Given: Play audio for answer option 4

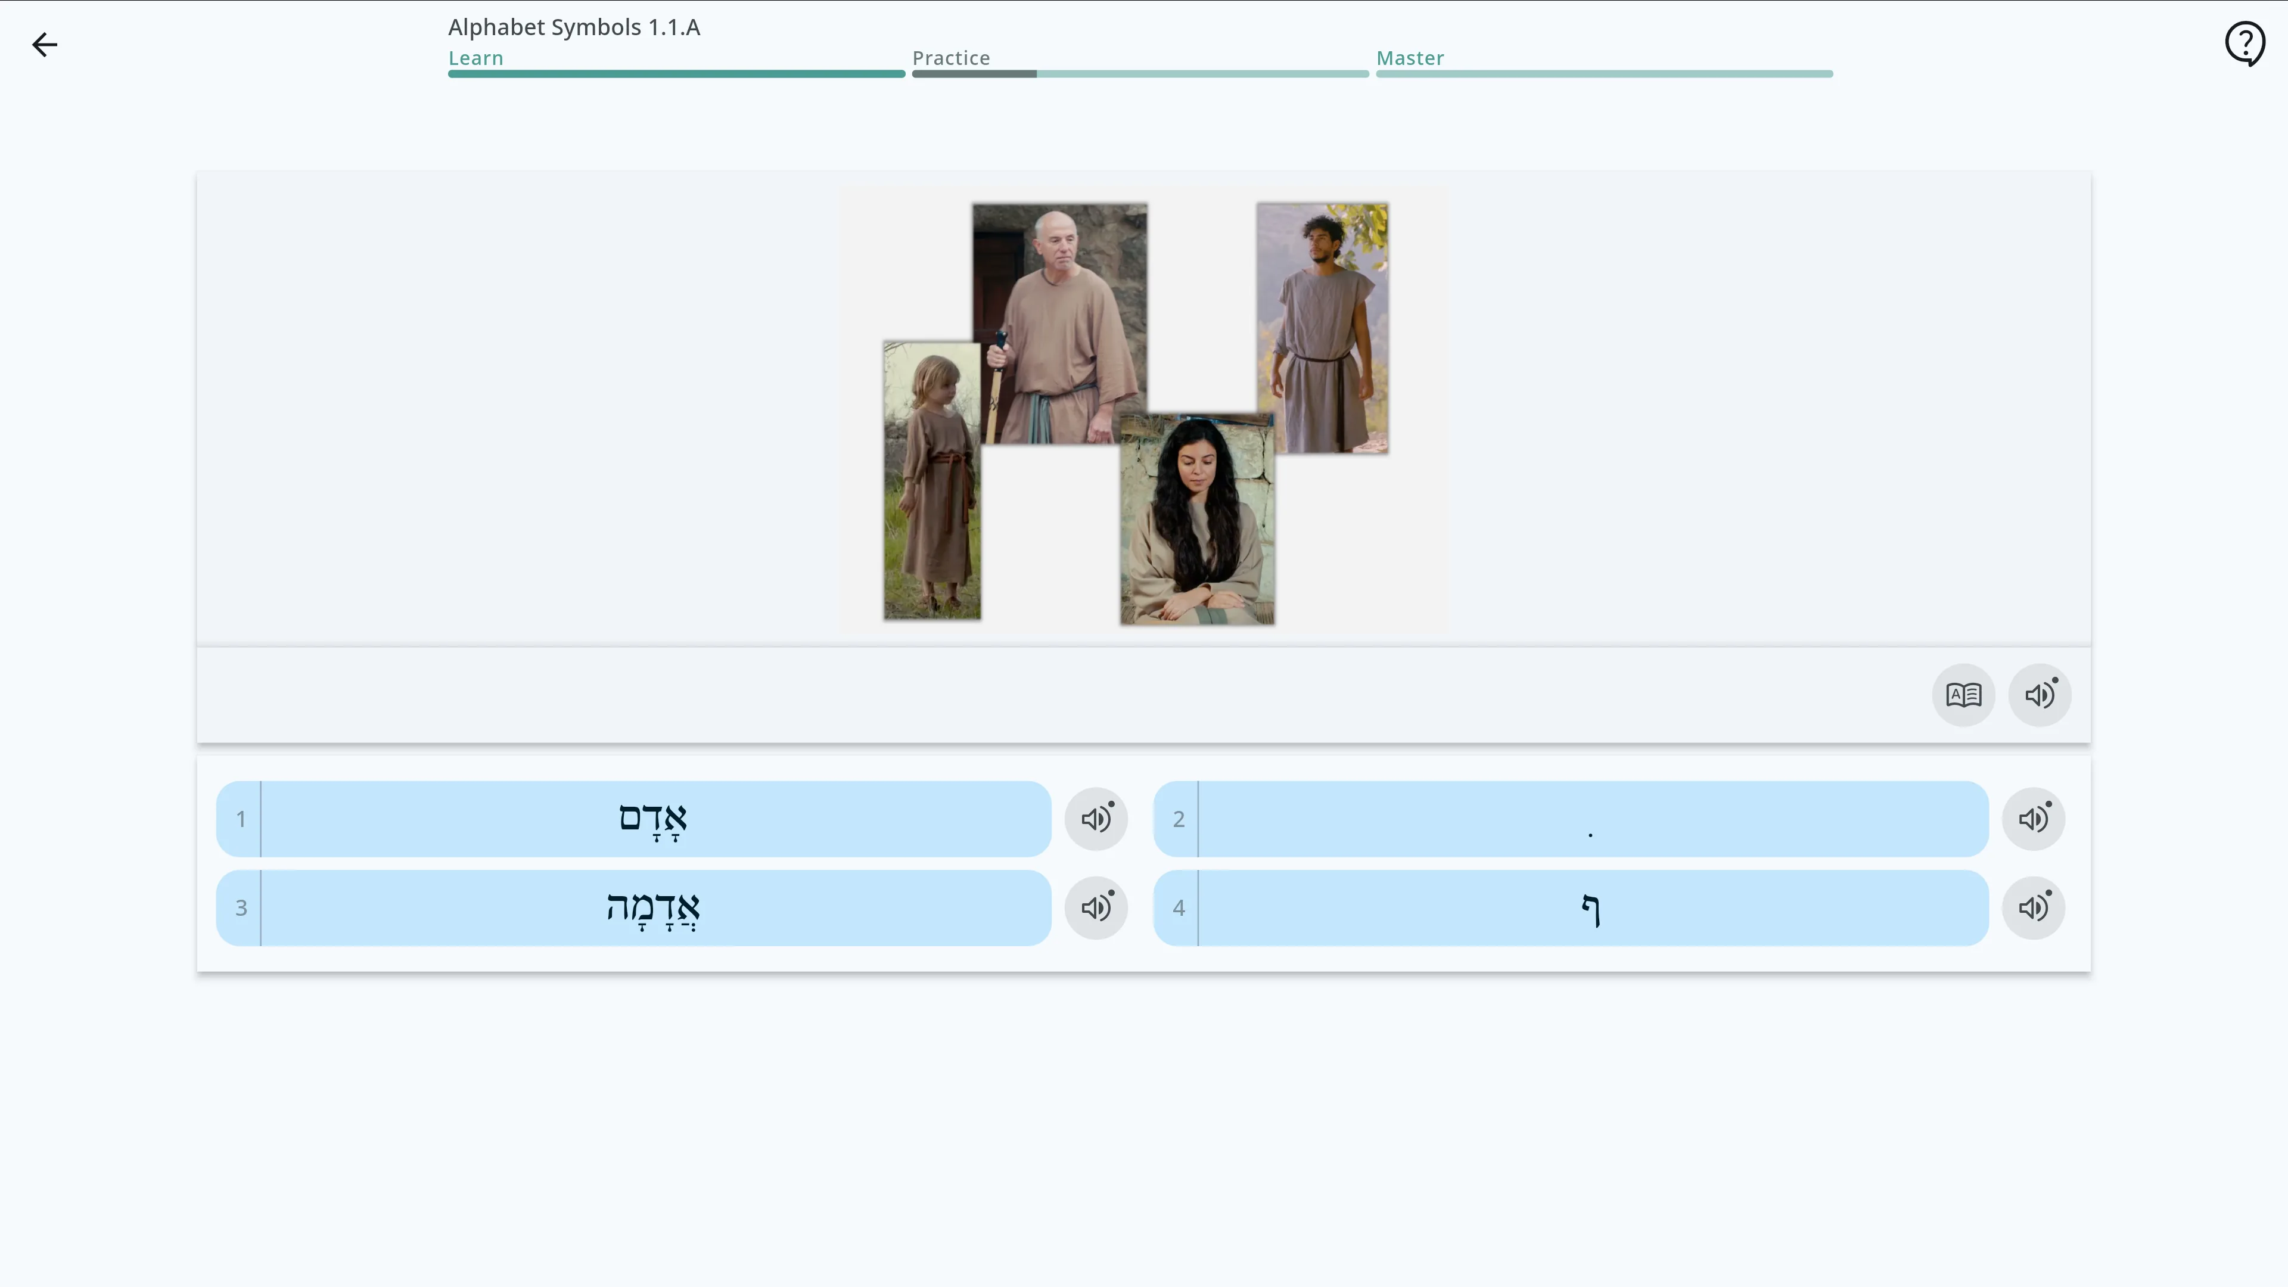Looking at the screenshot, I should click(x=2033, y=907).
